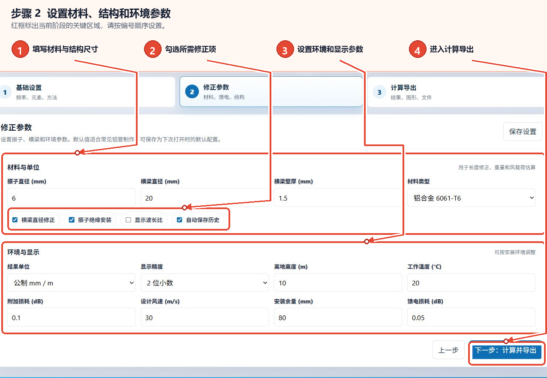Click the step number 2 circle in 修正参数 tab
The width and height of the screenshot is (547, 378).
(x=192, y=92)
